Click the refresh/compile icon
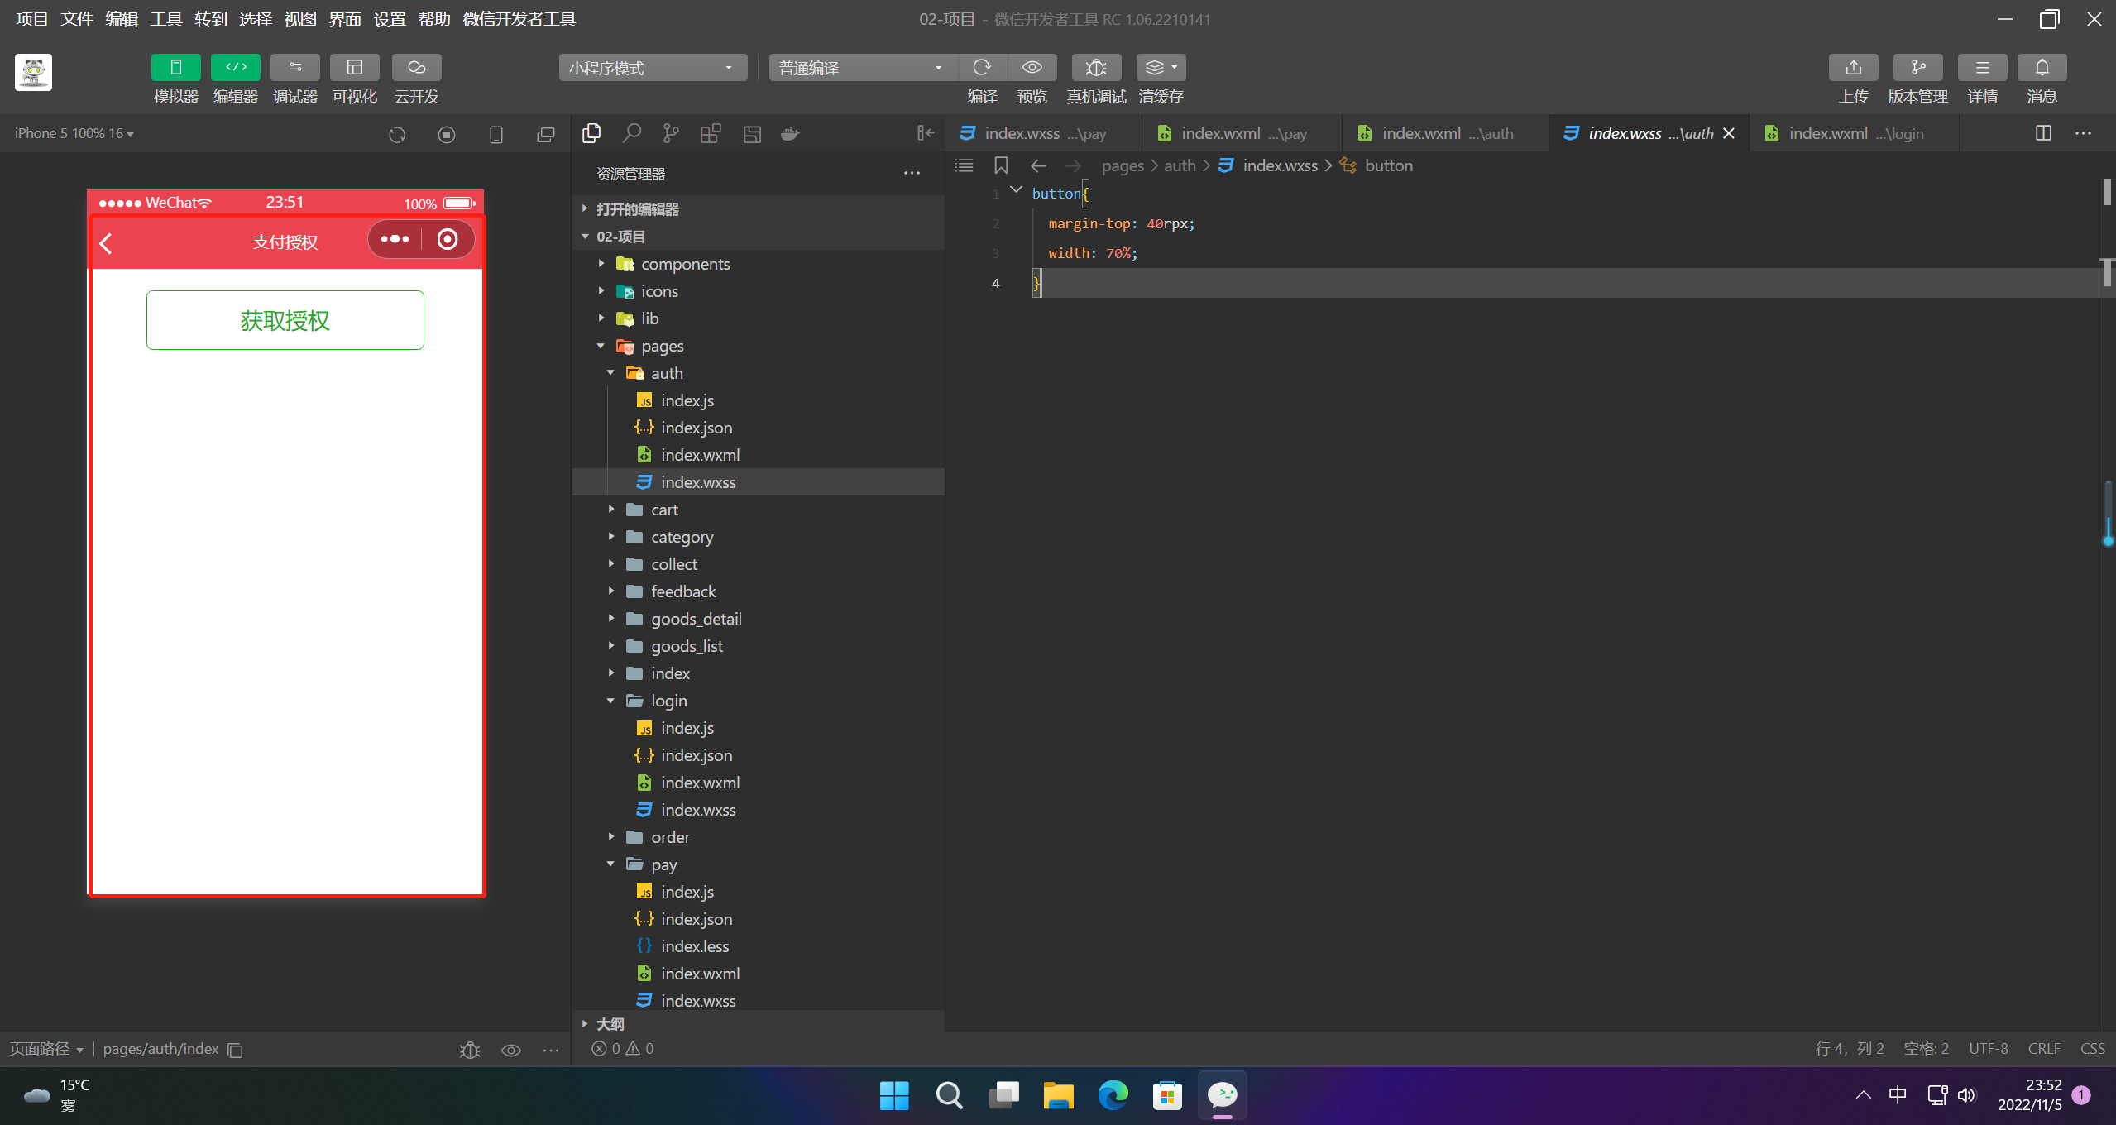This screenshot has height=1125, width=2116. click(x=981, y=67)
